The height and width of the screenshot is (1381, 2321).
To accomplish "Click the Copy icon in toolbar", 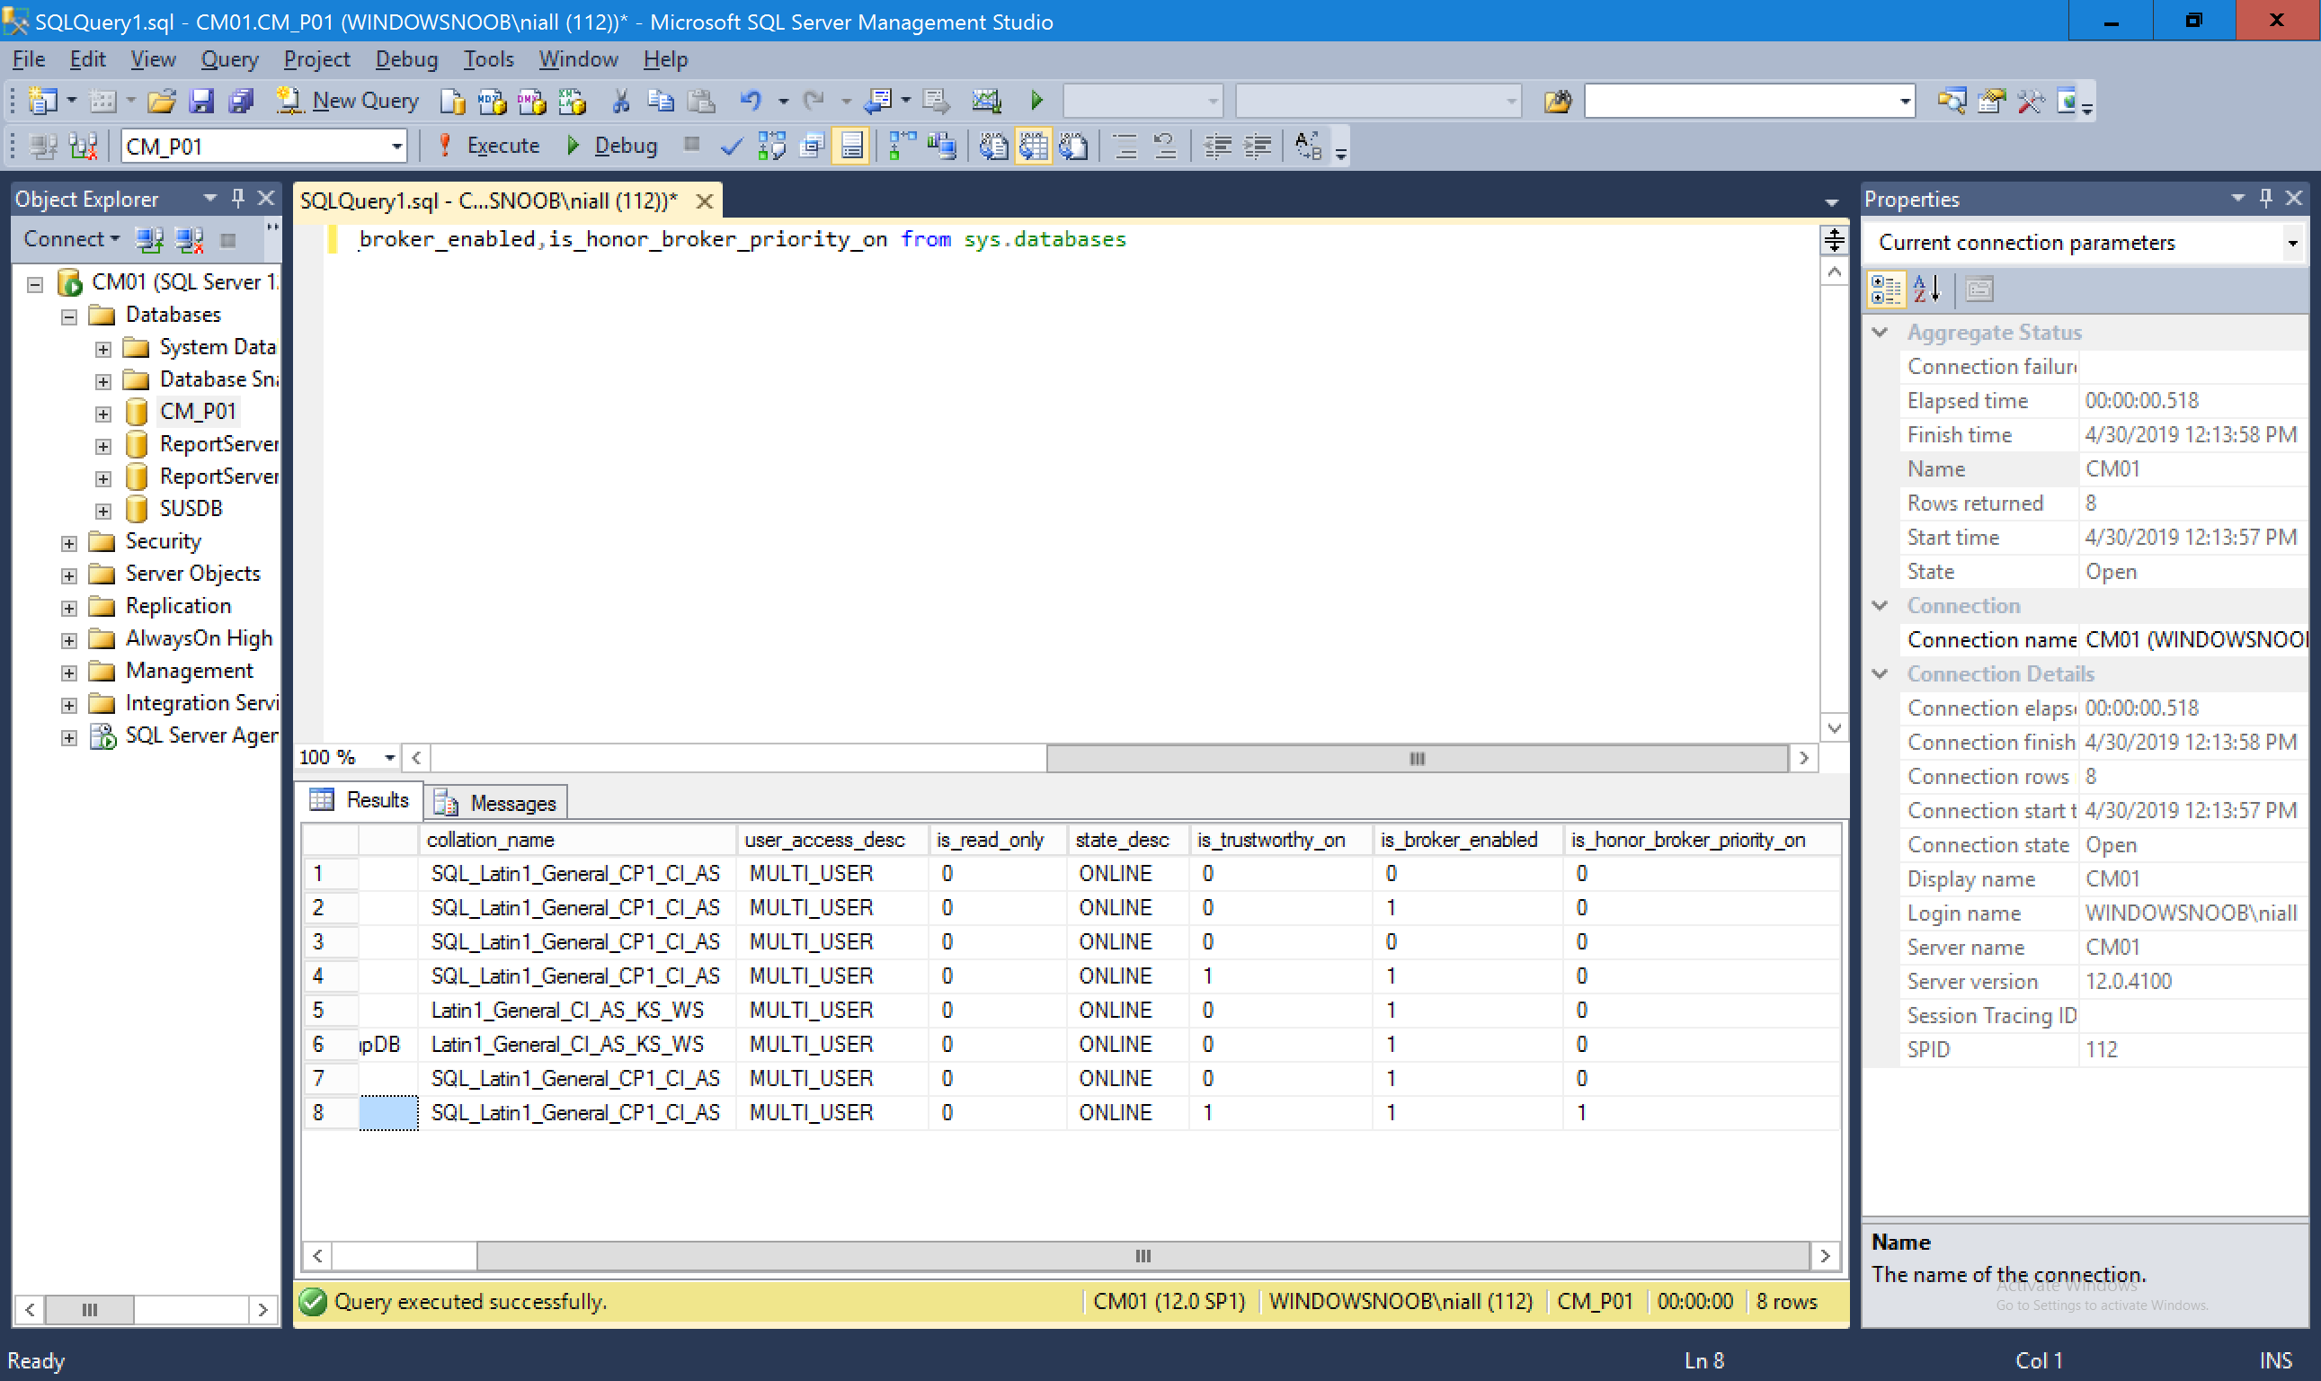I will [661, 101].
